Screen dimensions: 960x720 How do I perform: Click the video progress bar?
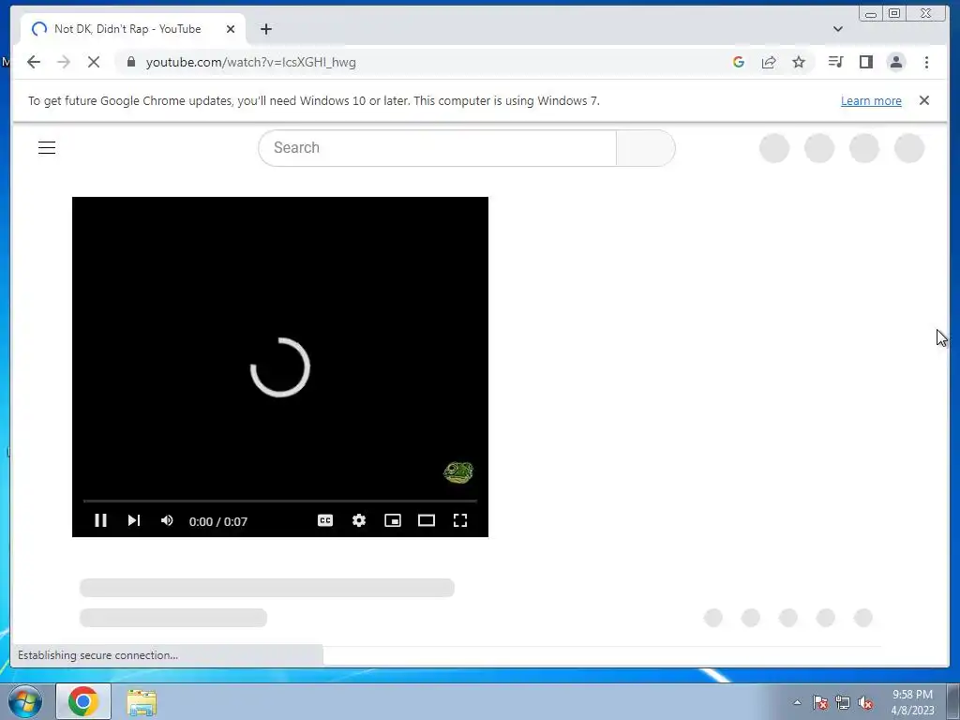coord(279,501)
